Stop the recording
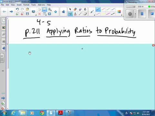155x116 pixels. (x=152, y=14)
